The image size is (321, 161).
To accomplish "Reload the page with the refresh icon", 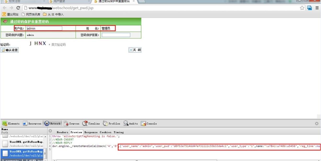I will pyautogui.click(x=18, y=8).
